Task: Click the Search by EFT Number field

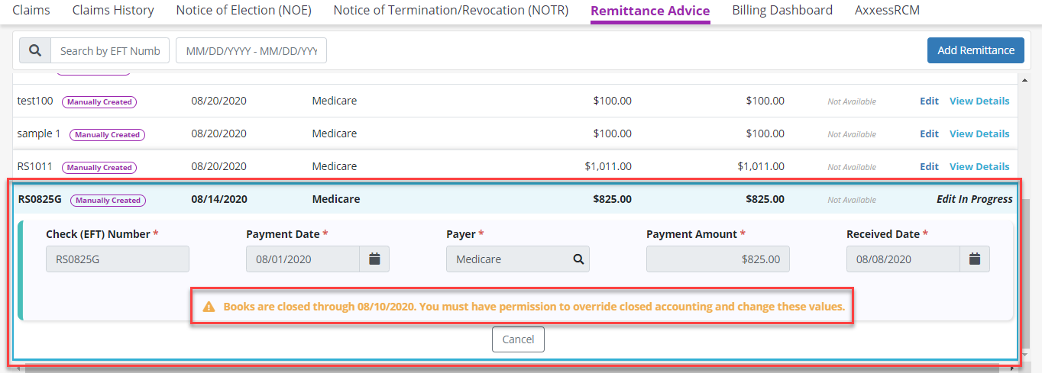Action: click(110, 50)
